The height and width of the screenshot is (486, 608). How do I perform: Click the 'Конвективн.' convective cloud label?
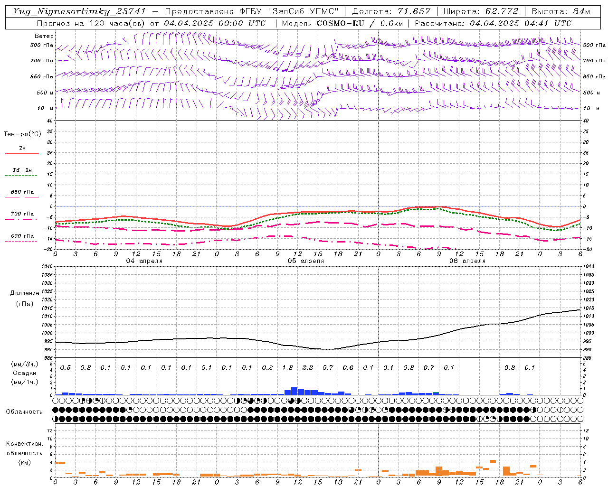(24, 444)
